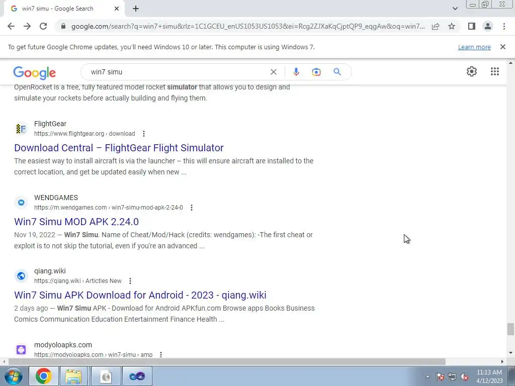Click the qiang.wiki Artictles New URL
Image resolution: width=515 pixels, height=386 pixels.
(78, 281)
